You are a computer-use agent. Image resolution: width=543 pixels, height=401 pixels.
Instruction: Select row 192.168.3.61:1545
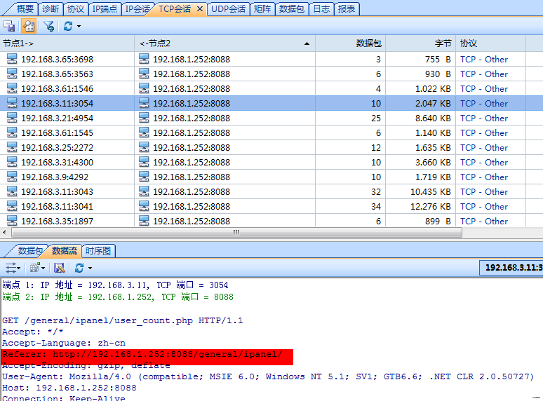tap(271, 133)
